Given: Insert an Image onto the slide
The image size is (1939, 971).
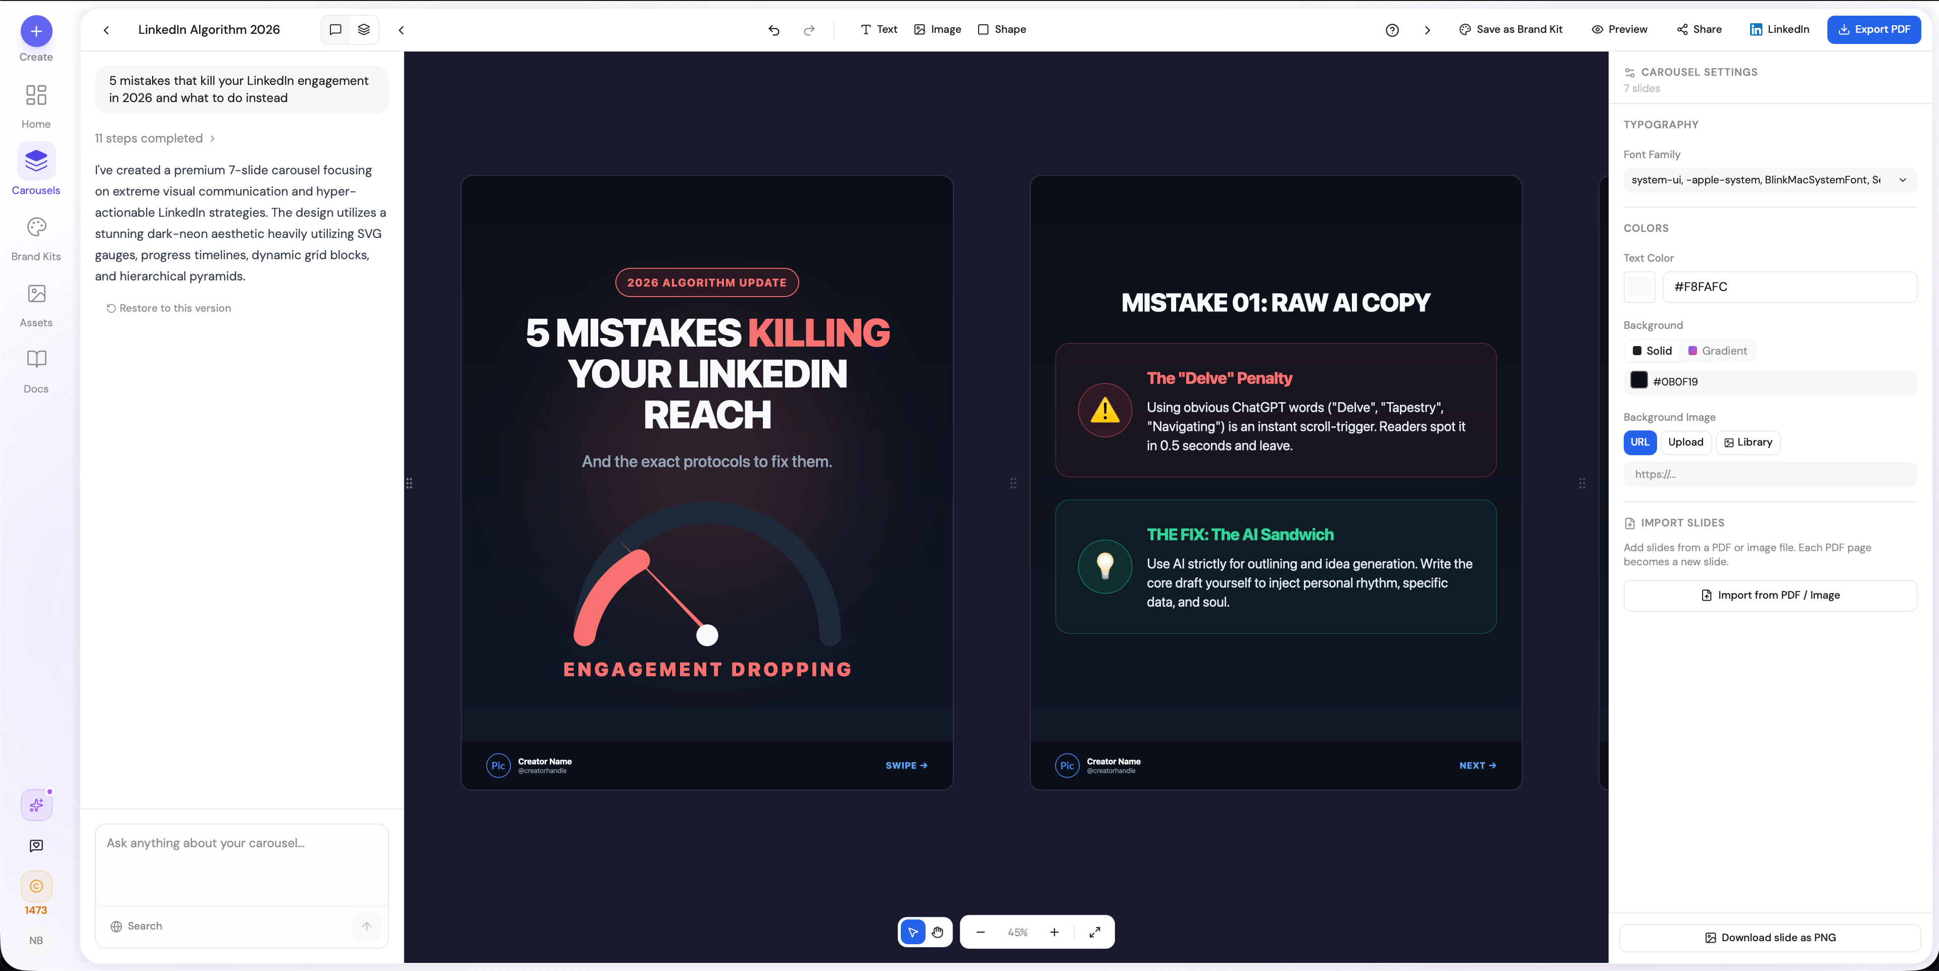Looking at the screenshot, I should coord(937,29).
